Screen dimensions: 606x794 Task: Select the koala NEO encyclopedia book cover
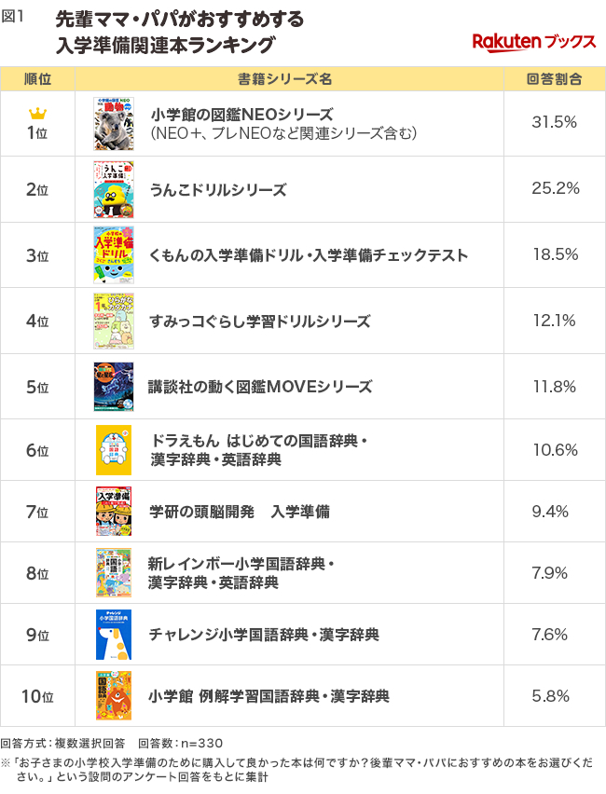pos(114,124)
